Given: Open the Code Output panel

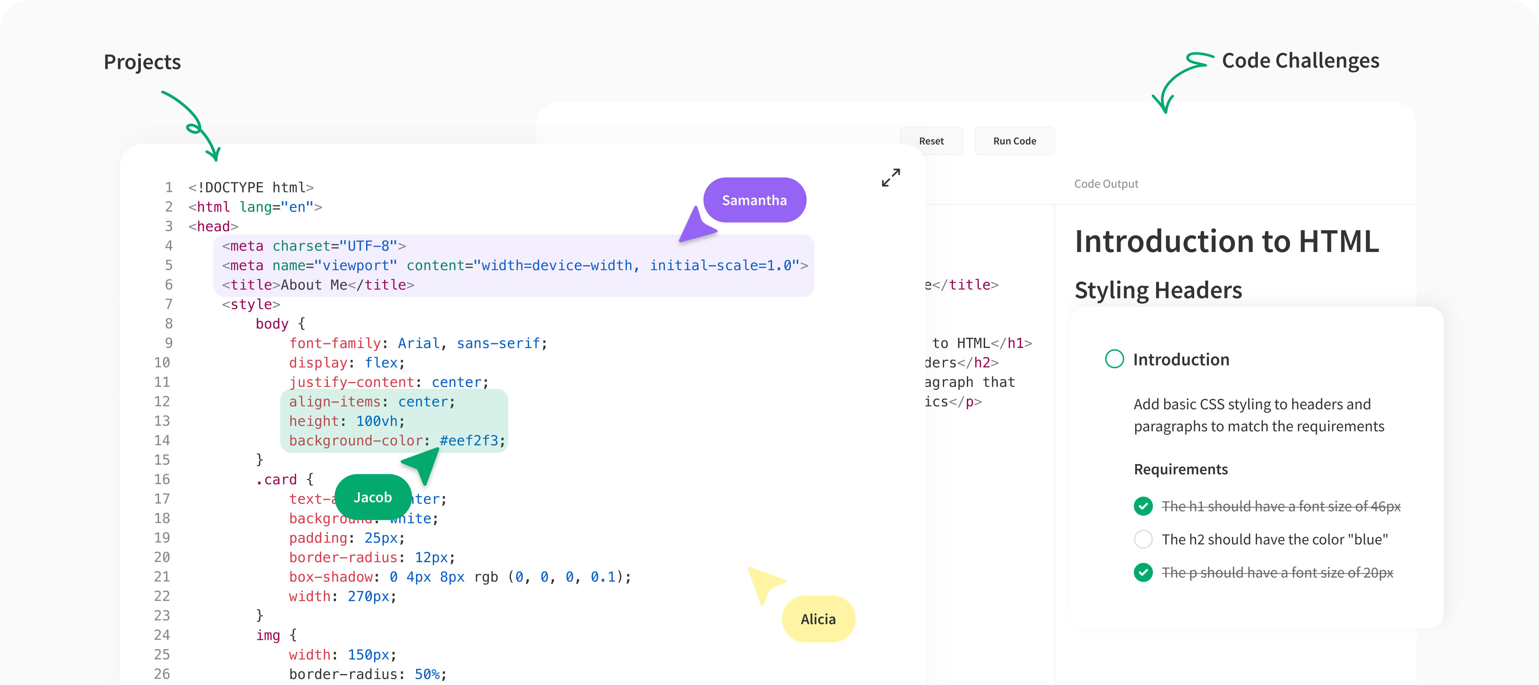Looking at the screenshot, I should pyautogui.click(x=1106, y=183).
